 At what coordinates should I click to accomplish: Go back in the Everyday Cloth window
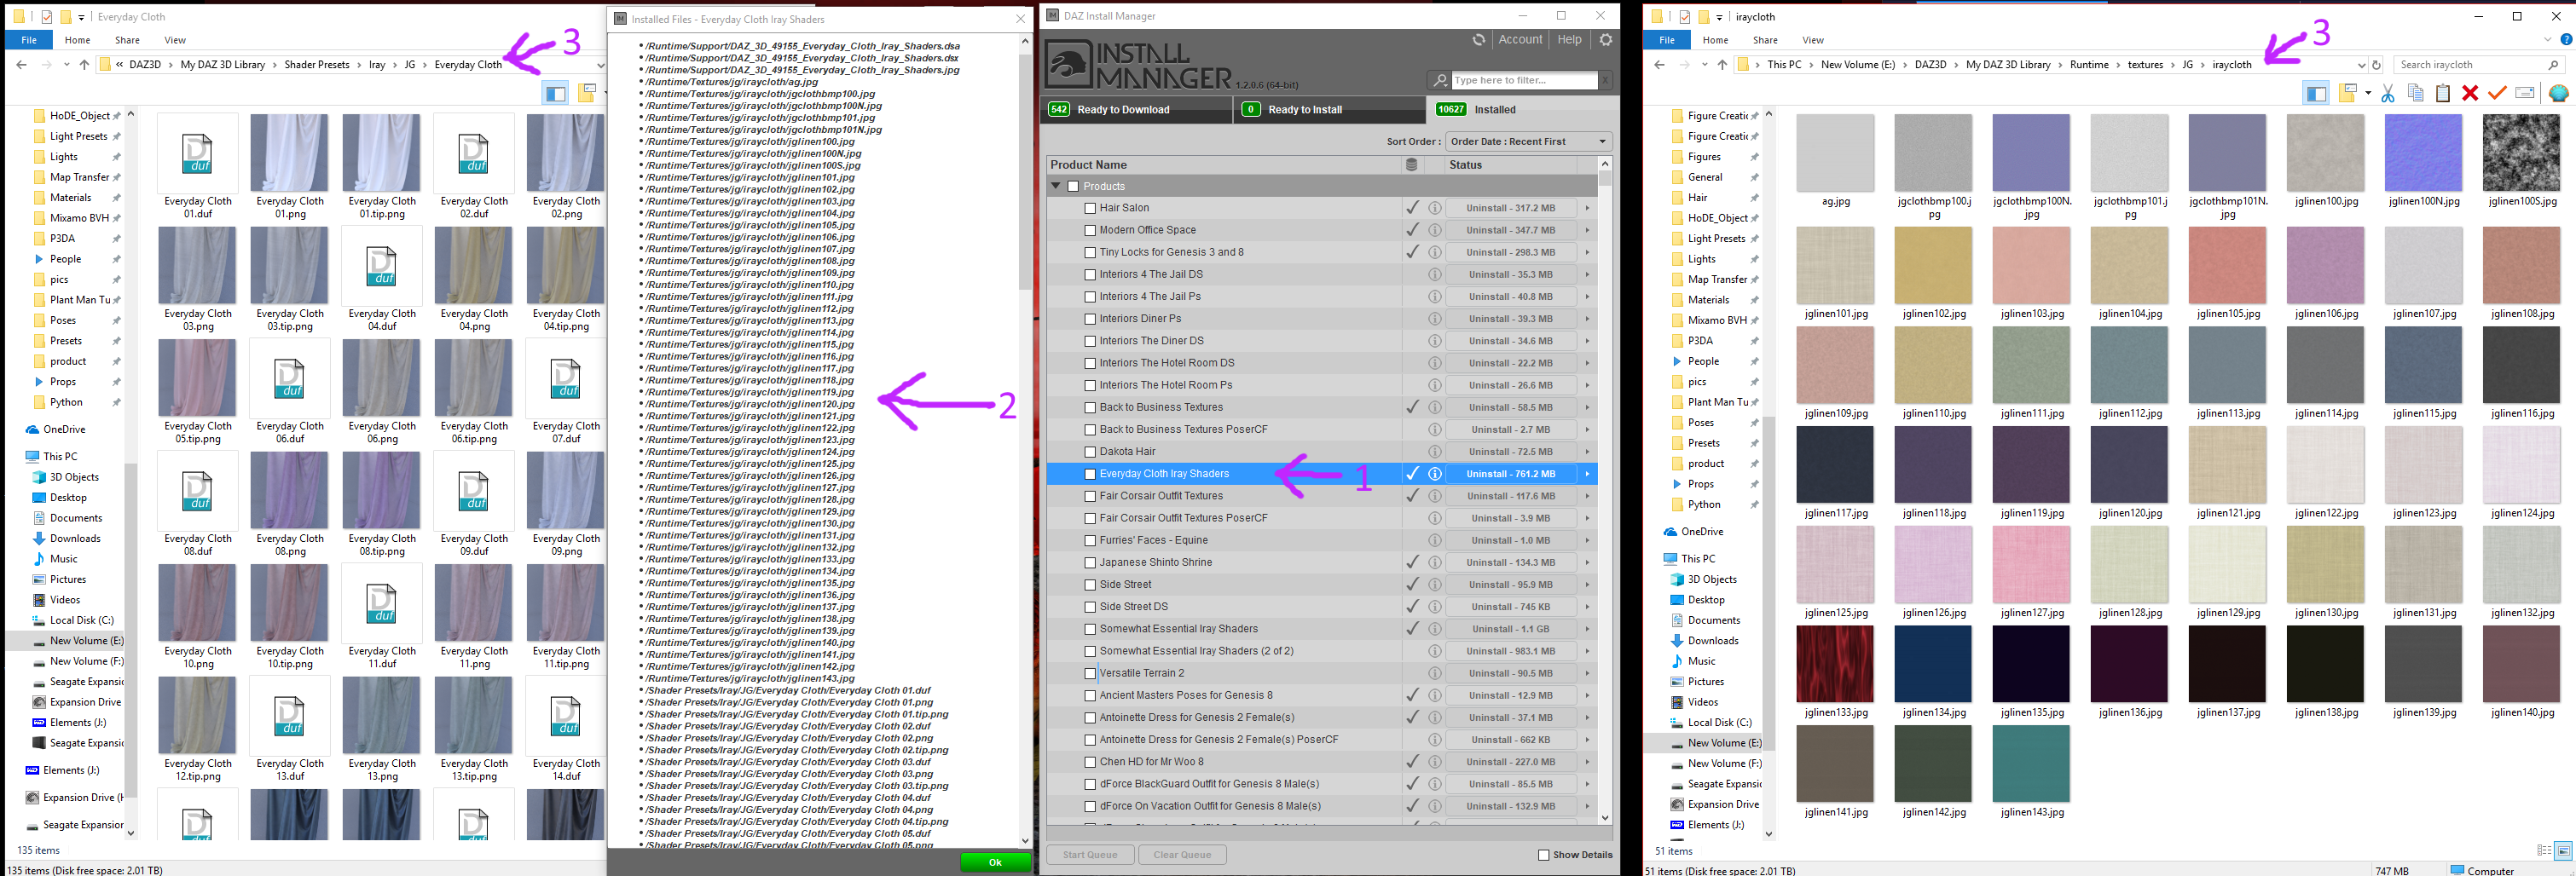21,65
